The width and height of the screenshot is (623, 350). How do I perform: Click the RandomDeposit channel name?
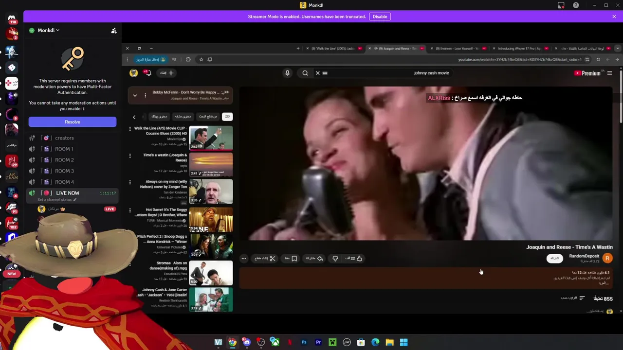584,256
